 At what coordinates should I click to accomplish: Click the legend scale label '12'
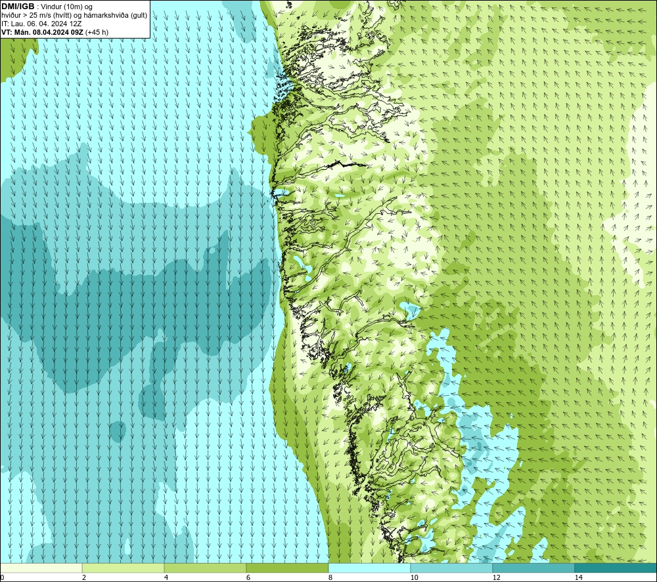click(x=497, y=577)
